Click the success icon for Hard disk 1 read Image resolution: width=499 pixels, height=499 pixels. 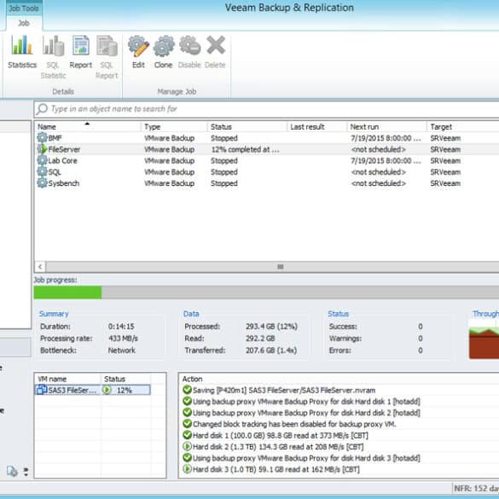[187, 435]
